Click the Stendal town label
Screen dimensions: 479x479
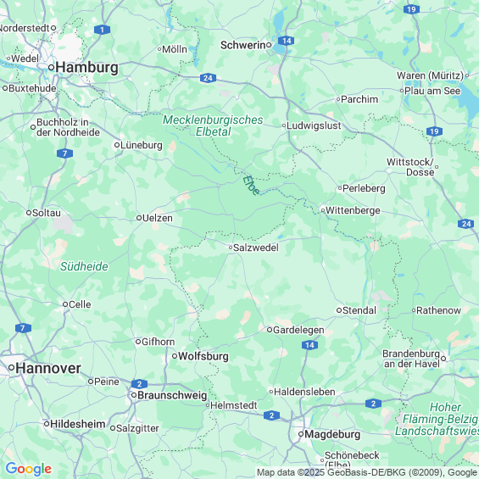pos(359,310)
